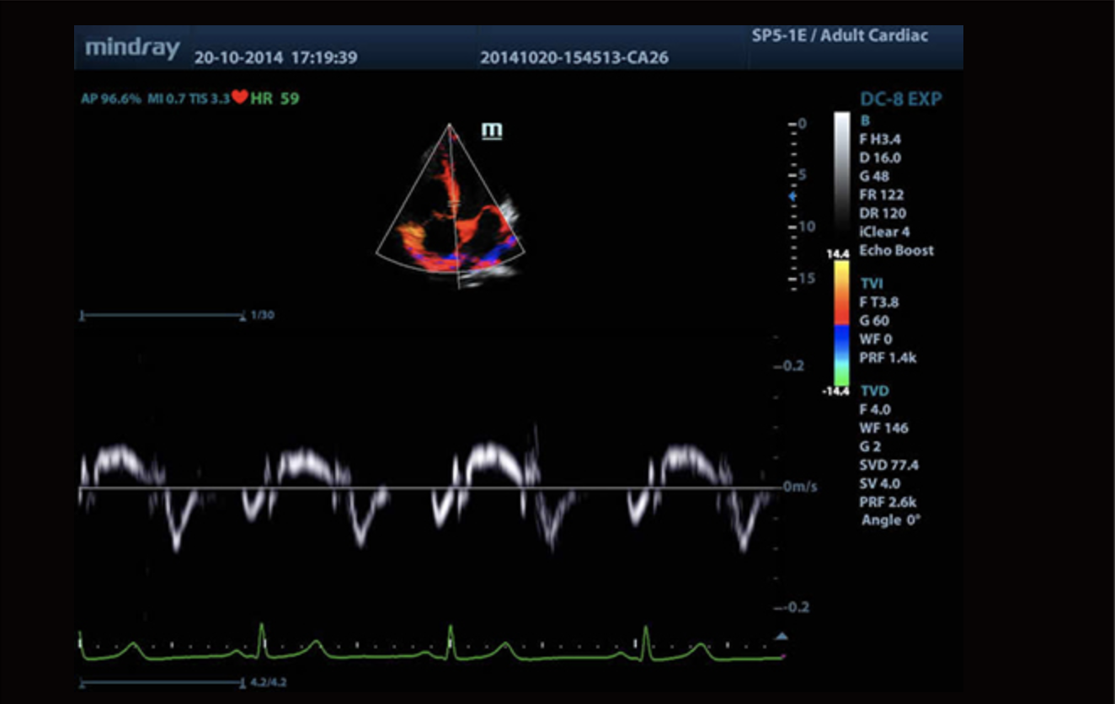
Task: Click the 'TVD' section heading
Action: tap(875, 391)
